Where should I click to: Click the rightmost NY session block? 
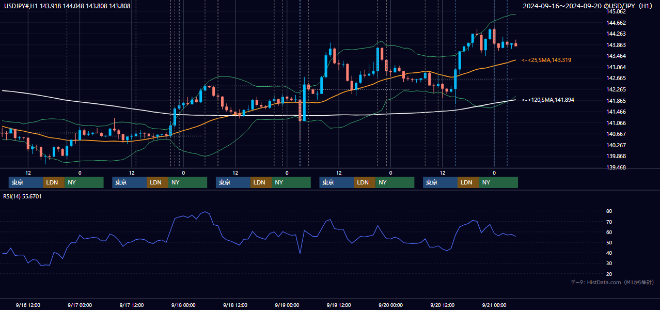click(498, 182)
